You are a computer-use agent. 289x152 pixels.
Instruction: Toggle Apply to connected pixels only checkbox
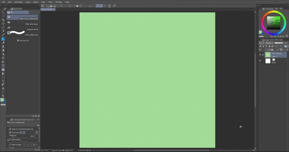click(10, 129)
